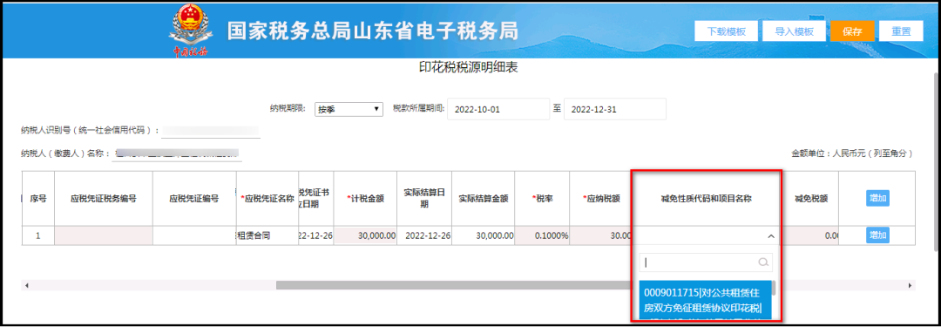Click 增加 button in row 1
The height and width of the screenshot is (327, 941).
pos(877,235)
